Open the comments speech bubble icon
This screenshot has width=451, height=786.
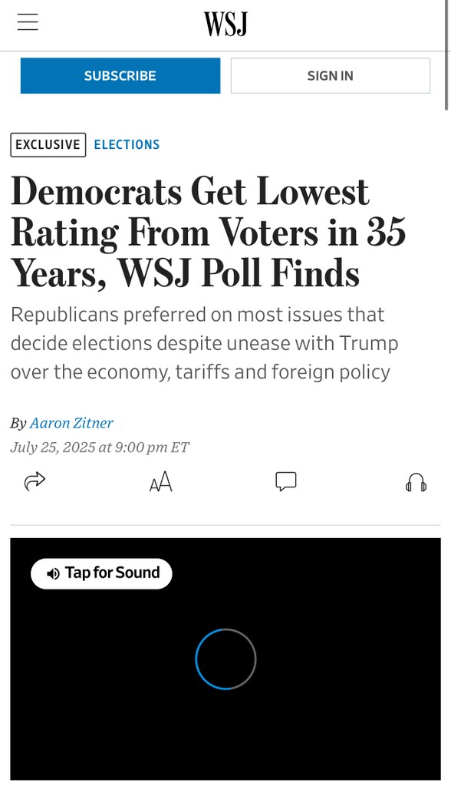[x=285, y=481]
